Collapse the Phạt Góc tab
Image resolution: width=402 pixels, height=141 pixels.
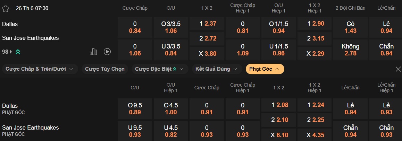265,69
